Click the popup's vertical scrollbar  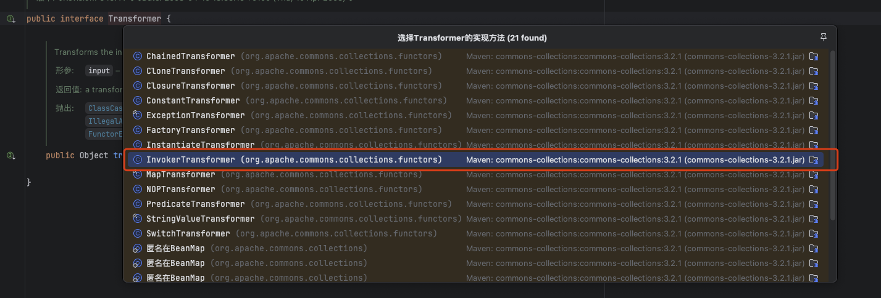click(x=832, y=135)
